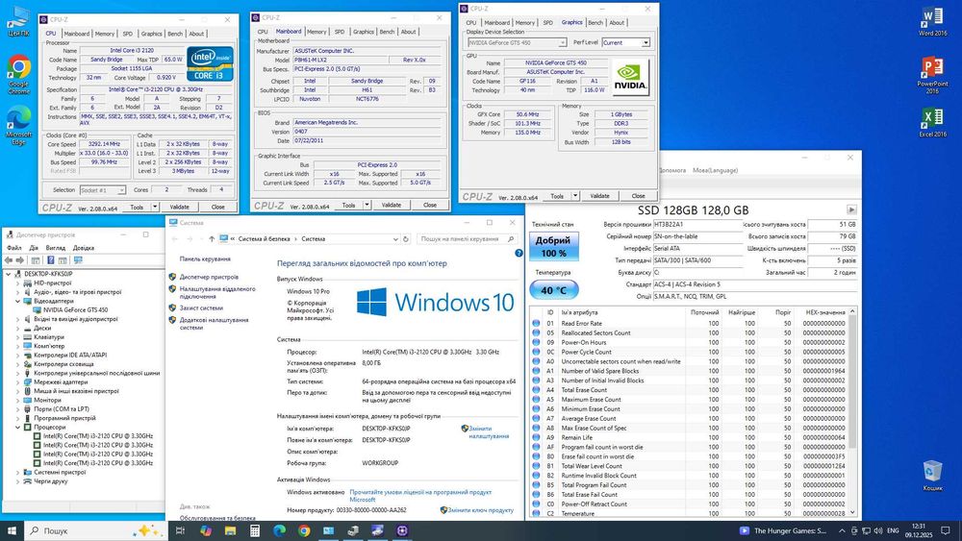Click the refresh button in System address bar
Screen dimensions: 962x541
[406, 239]
